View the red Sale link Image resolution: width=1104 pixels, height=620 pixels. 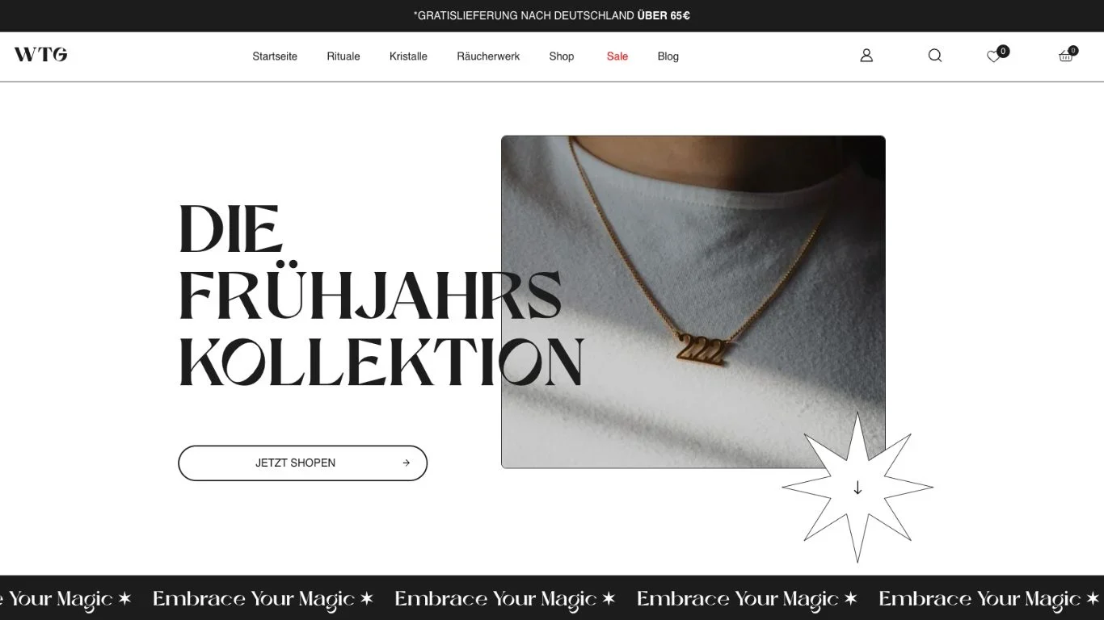coord(617,57)
